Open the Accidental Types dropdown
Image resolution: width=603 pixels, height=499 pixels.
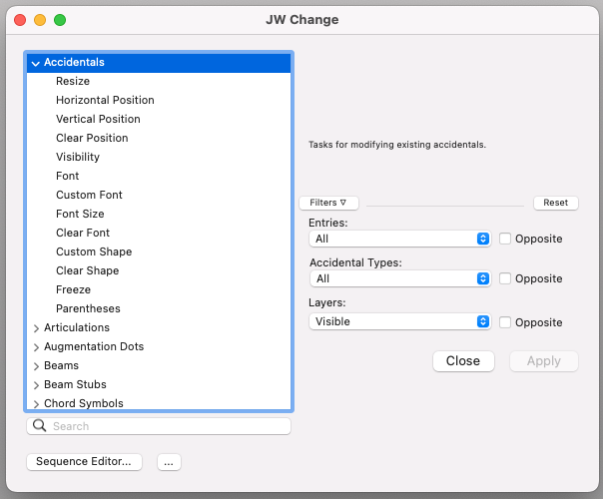[x=399, y=278]
